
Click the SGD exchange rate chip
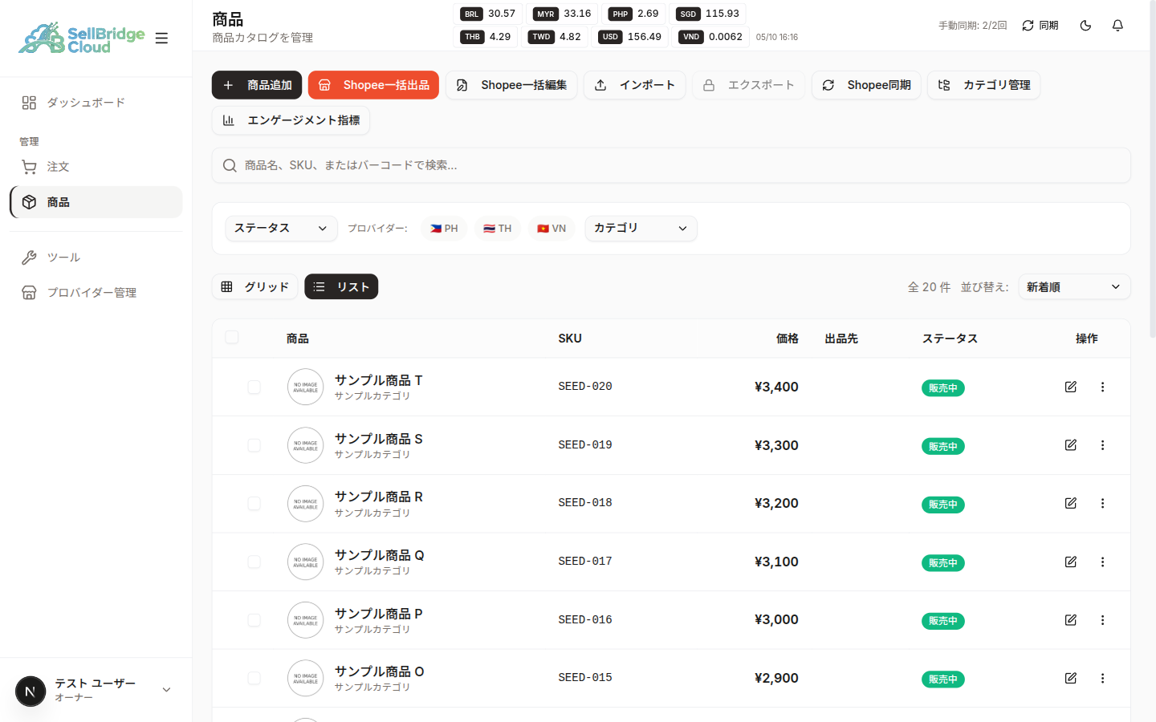tap(708, 14)
